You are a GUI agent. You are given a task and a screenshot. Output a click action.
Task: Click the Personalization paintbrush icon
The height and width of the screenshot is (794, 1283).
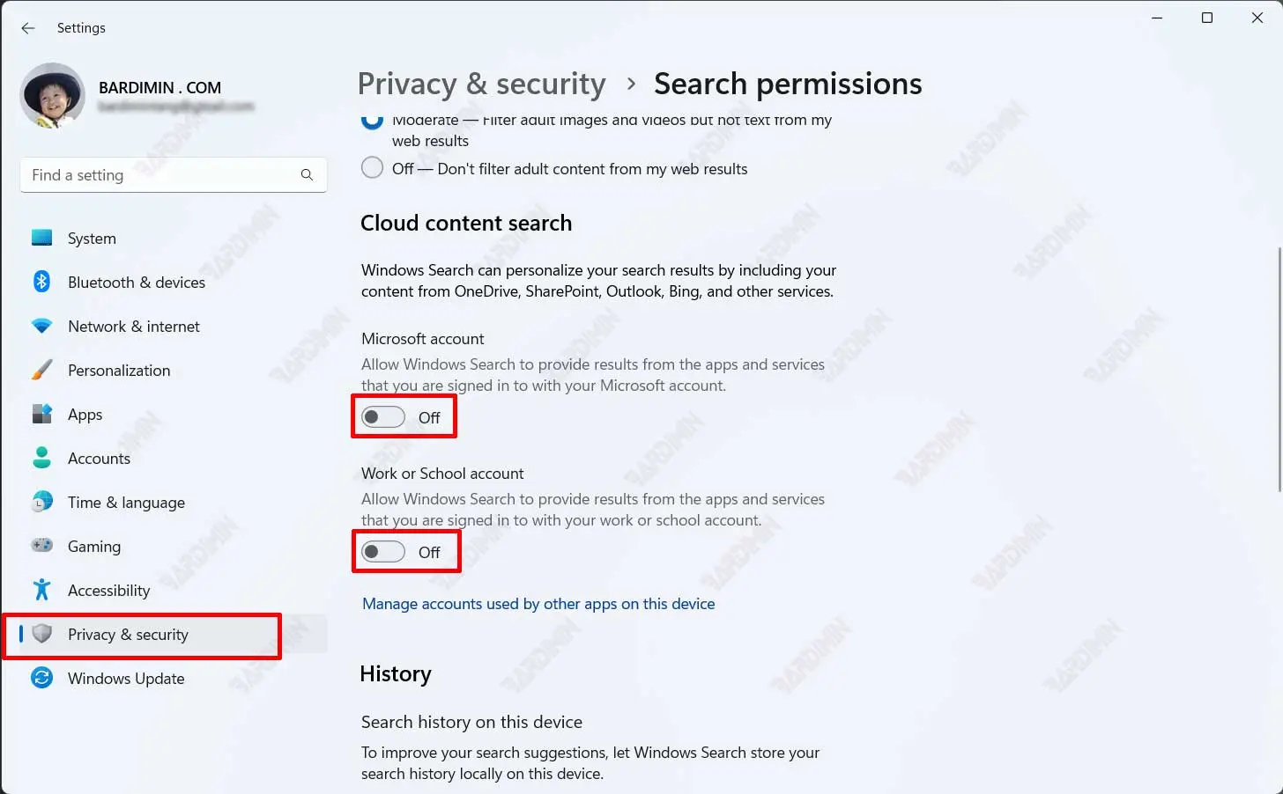click(41, 370)
